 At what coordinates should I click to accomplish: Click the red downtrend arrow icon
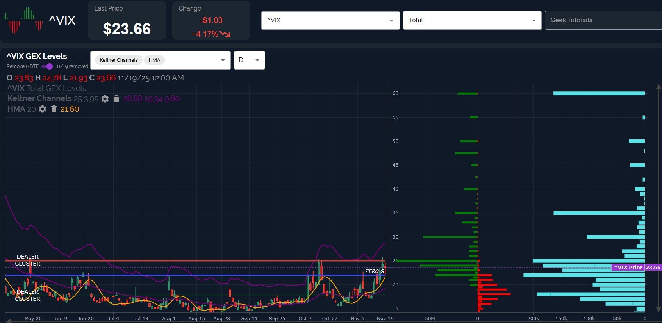[x=225, y=34]
